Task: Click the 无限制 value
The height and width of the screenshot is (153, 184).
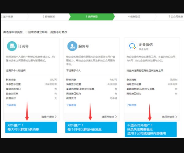Action: click(174, 80)
